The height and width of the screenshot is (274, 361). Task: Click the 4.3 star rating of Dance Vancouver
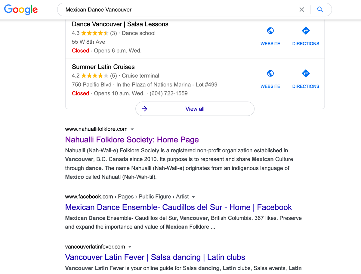(x=94, y=33)
